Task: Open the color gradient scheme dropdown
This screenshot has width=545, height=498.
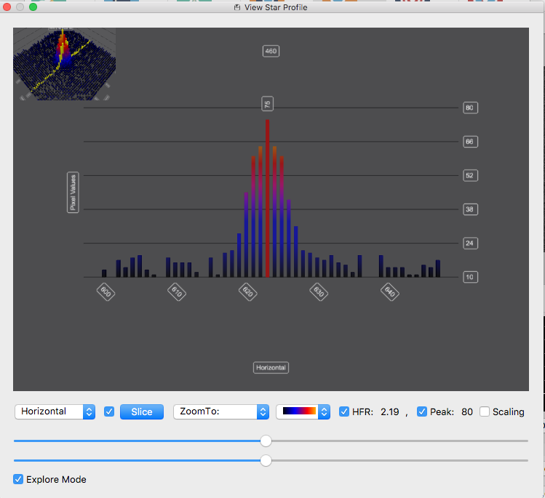Action: click(303, 412)
